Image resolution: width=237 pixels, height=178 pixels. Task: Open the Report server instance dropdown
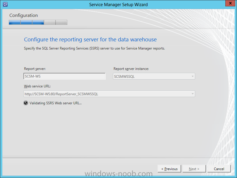coord(154,76)
